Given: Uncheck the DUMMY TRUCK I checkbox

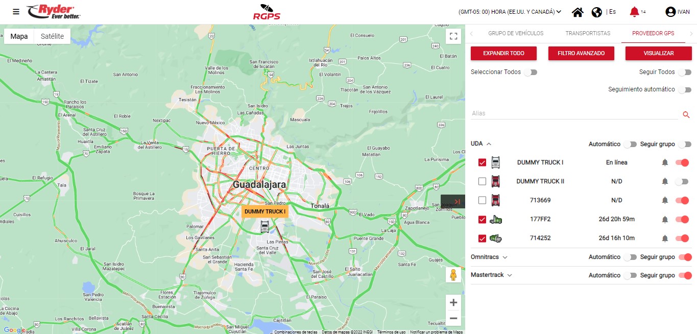Looking at the screenshot, I should pyautogui.click(x=482, y=163).
